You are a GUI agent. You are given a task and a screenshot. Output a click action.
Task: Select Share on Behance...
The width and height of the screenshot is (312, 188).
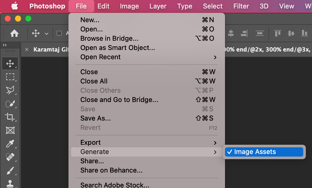point(147,170)
